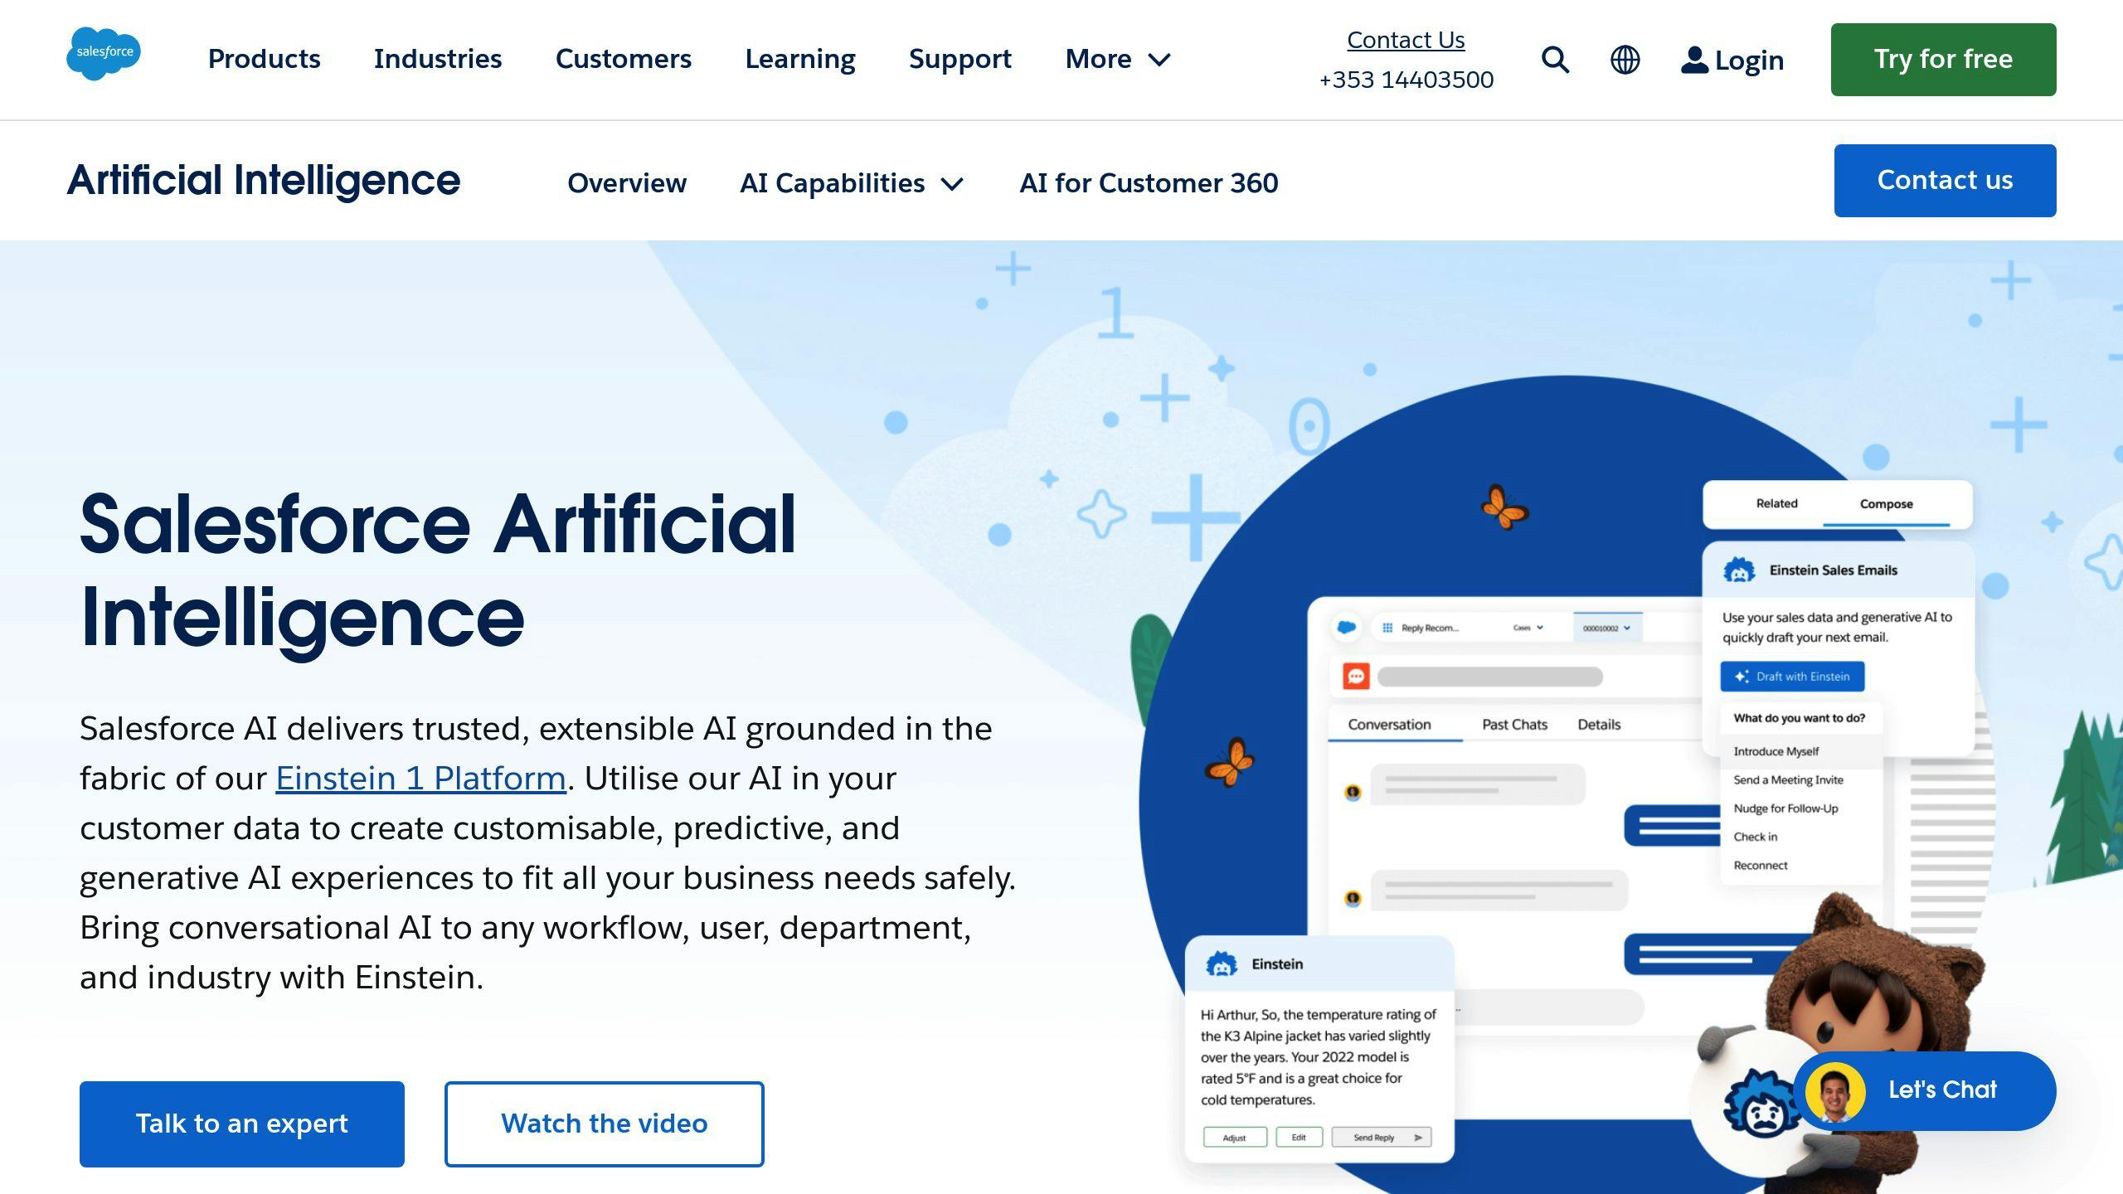The height and width of the screenshot is (1194, 2123).
Task: Open the AI for Customer 360 menu item
Action: (1149, 181)
